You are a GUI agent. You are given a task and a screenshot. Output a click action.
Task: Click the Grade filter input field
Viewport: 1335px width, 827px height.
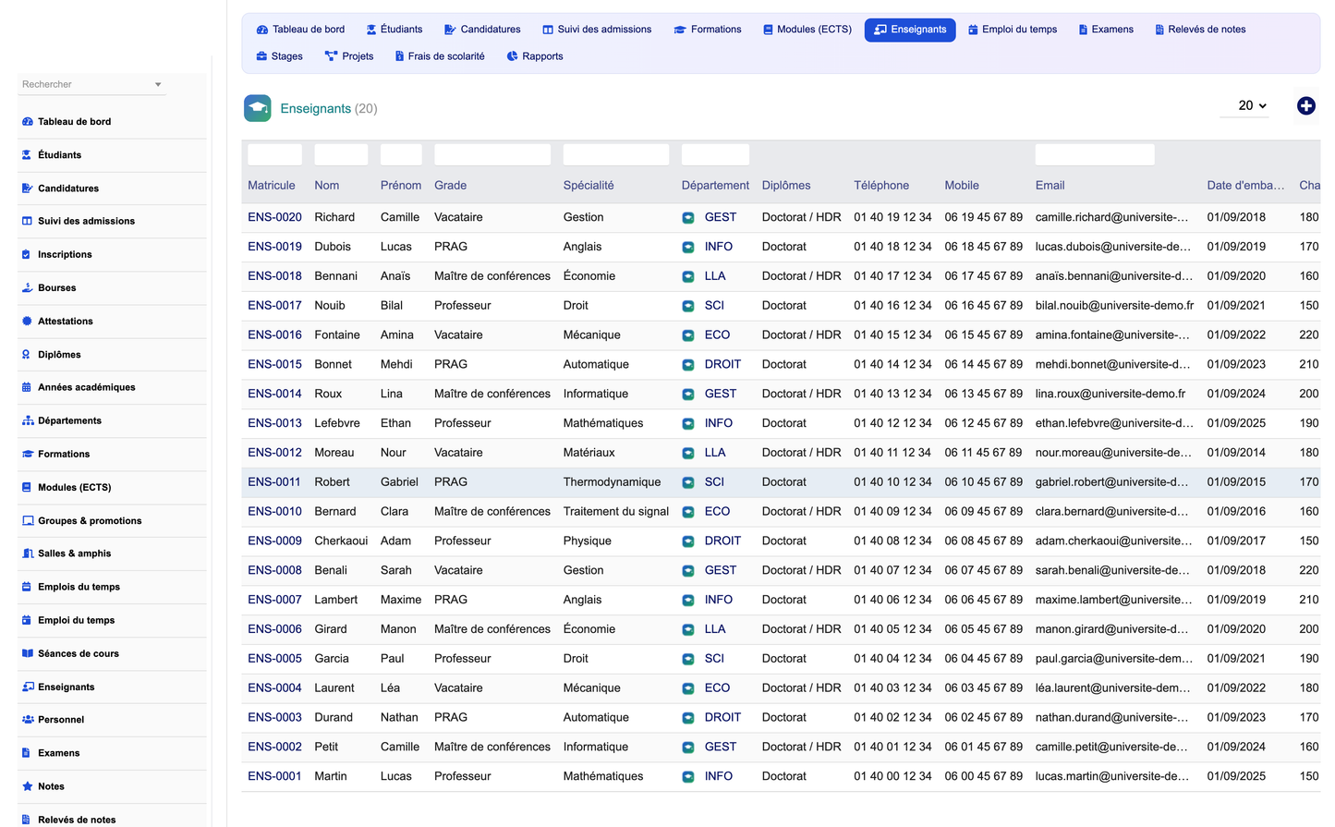point(492,154)
